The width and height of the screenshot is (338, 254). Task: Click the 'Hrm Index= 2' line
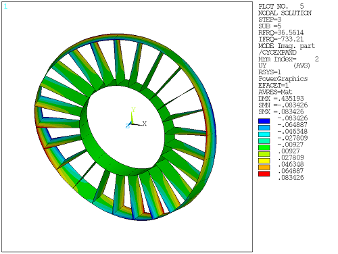click(x=289, y=59)
